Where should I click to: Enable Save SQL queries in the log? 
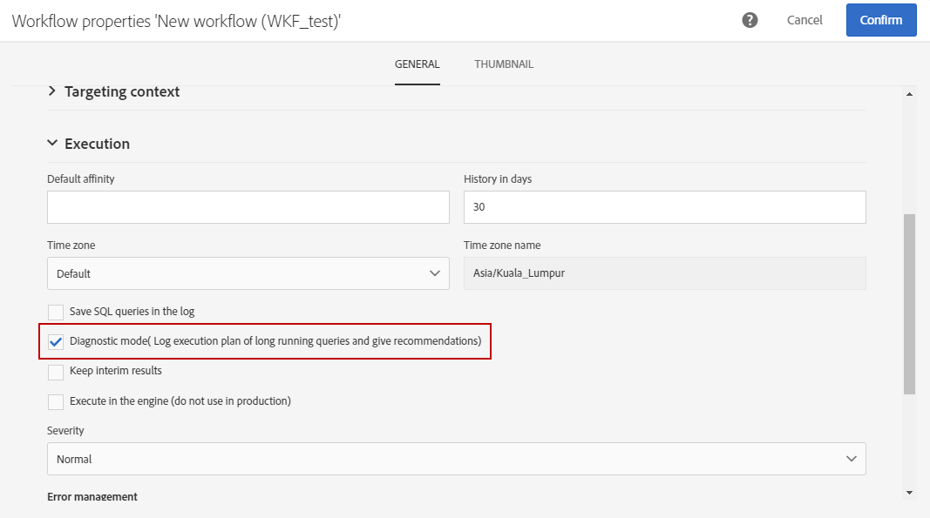coord(56,313)
